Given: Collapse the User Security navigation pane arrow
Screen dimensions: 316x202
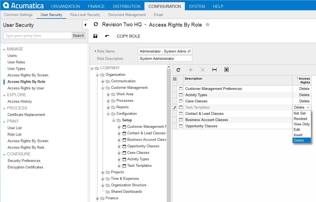Looking at the screenshot, I should 86,25.
